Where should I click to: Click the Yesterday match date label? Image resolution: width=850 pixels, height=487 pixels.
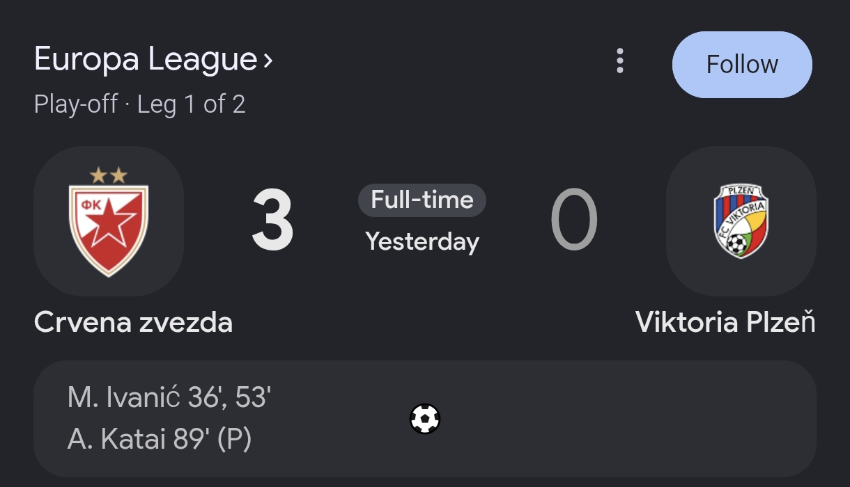[x=422, y=241]
